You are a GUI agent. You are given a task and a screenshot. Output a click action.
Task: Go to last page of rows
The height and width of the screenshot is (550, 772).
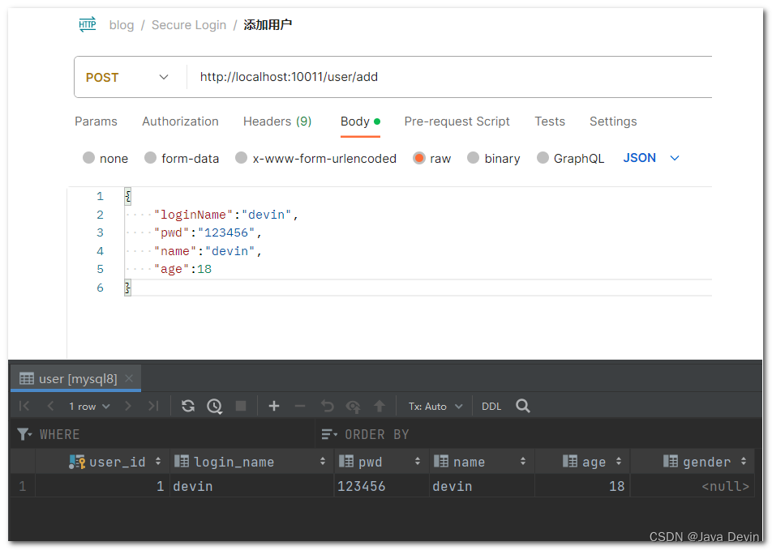pos(153,406)
